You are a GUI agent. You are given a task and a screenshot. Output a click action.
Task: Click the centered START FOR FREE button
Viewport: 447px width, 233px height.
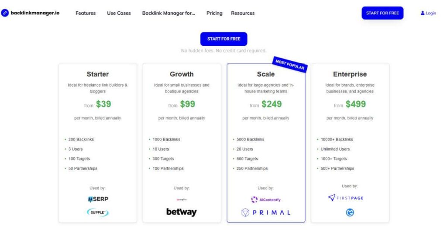(x=223, y=39)
